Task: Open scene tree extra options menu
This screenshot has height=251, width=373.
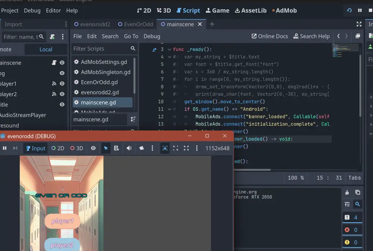Action: point(63,37)
